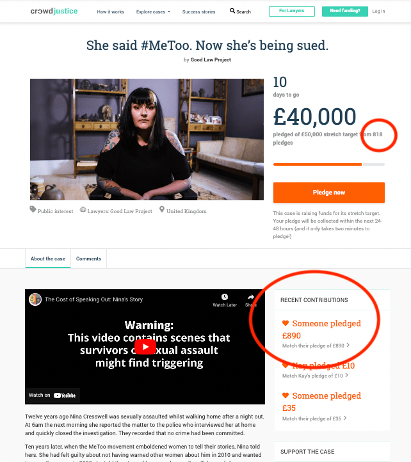411x462 pixels.
Task: Click the Public interest tag icon
Action: 33,210
